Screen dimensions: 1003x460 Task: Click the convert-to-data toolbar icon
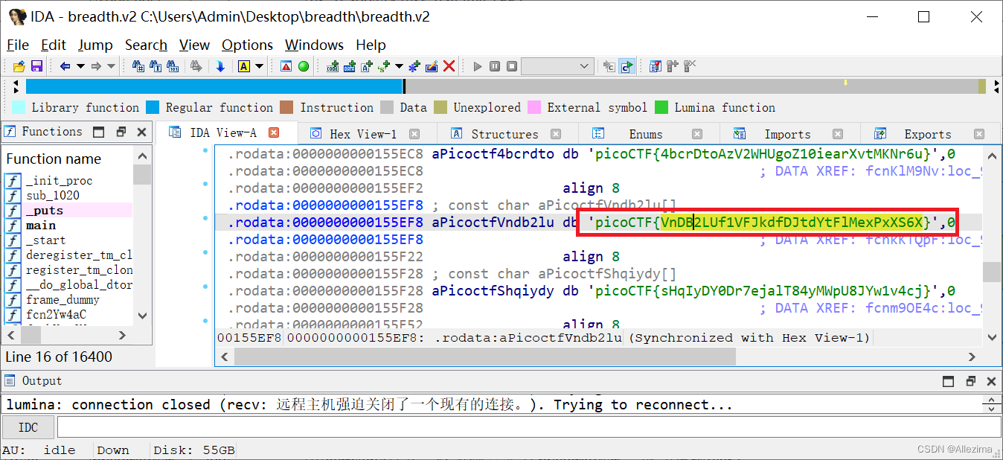[350, 66]
